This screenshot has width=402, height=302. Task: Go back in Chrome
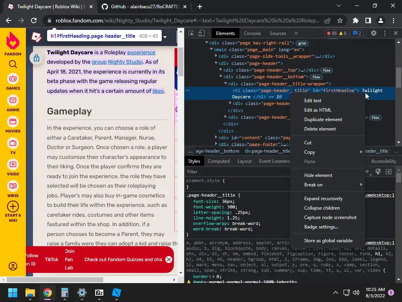click(9, 20)
